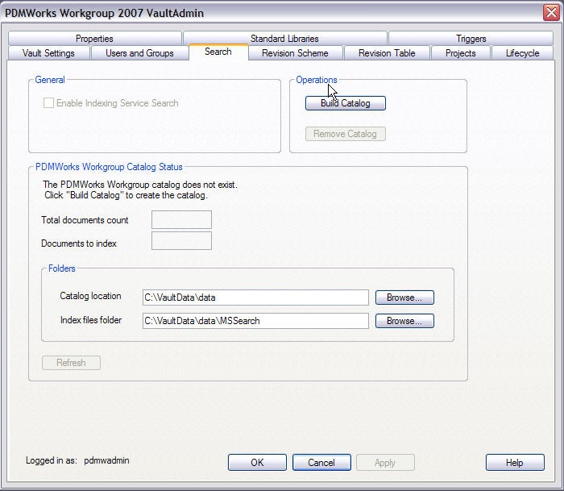Open Help for VaultAdmin

pyautogui.click(x=515, y=462)
